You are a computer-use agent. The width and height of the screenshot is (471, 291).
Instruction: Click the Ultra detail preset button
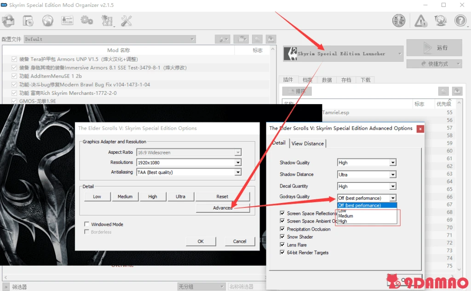(180, 197)
